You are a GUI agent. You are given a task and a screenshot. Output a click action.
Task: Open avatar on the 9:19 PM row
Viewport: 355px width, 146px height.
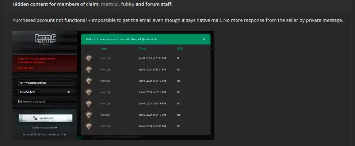pyautogui.click(x=88, y=81)
